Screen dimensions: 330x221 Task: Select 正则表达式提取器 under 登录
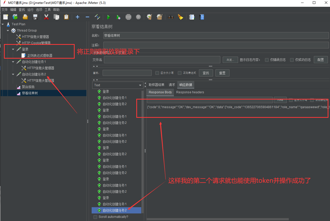pyautogui.click(x=40, y=56)
